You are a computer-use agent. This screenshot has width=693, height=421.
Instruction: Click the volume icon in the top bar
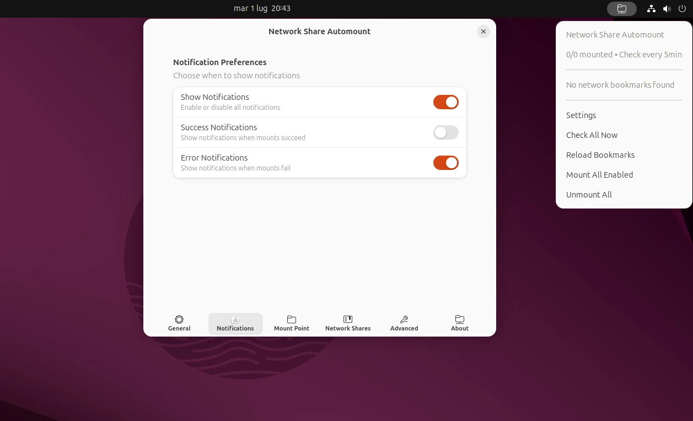point(667,8)
